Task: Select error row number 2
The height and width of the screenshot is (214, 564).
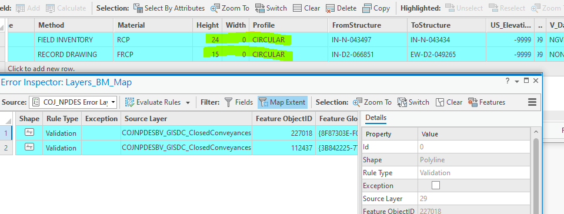Action: (6, 148)
